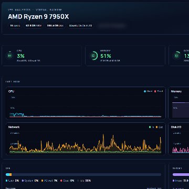Toggle the blue User series in CPU chart legend
This screenshot has width=189, height=189.
(x=148, y=91)
